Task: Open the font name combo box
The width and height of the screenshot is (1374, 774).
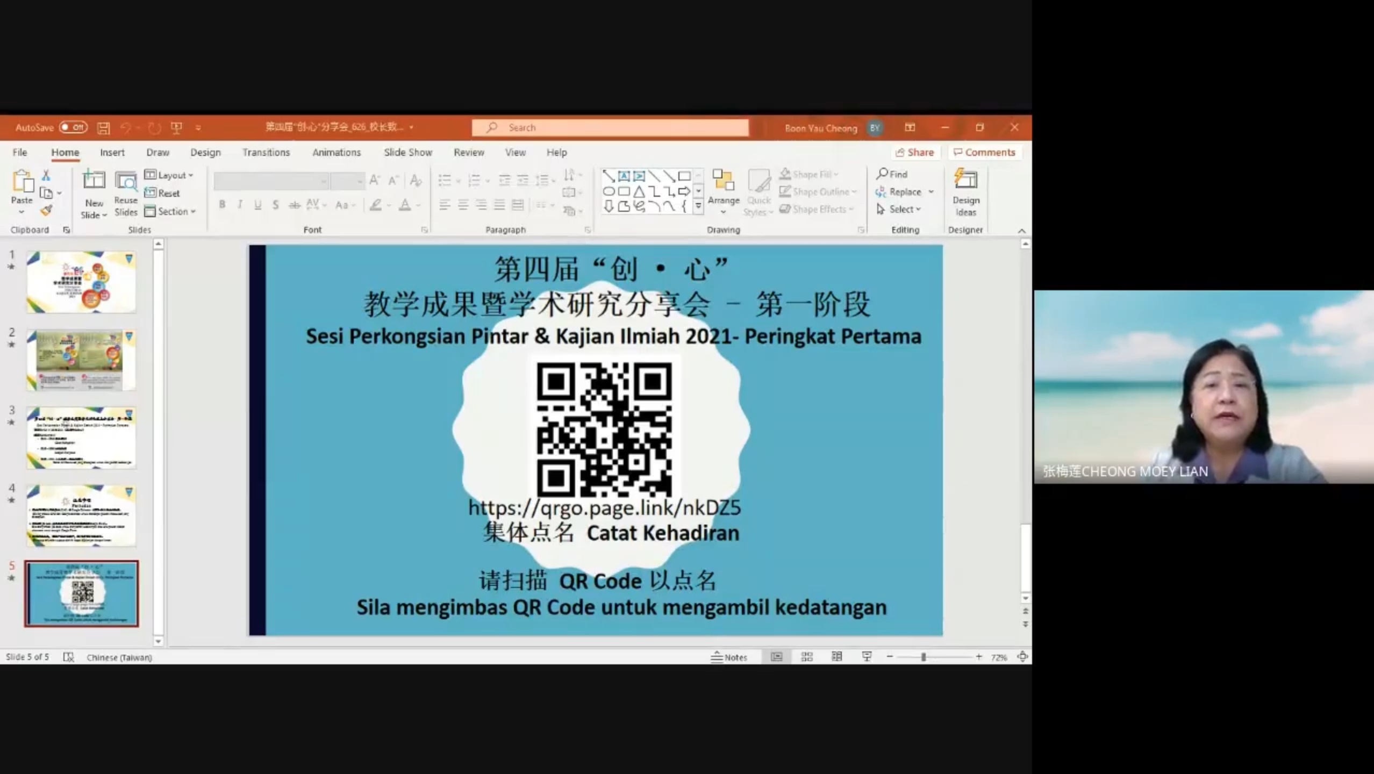Action: [271, 181]
